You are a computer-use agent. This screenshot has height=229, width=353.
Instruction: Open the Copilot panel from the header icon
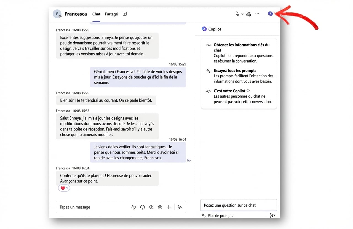click(270, 13)
